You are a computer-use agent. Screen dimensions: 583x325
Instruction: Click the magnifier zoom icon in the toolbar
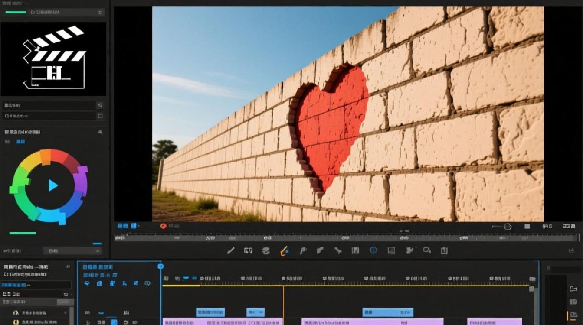coord(427,250)
